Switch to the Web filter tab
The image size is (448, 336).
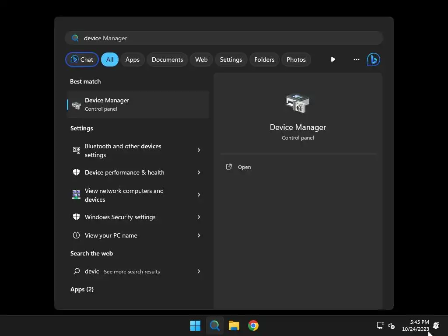201,59
